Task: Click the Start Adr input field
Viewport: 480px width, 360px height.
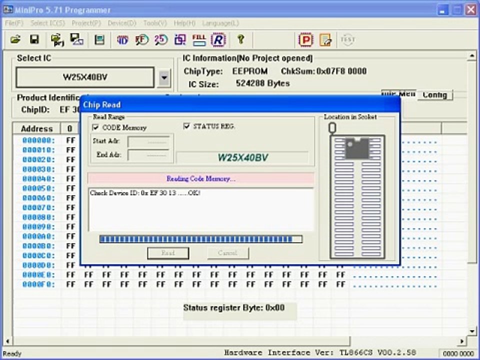Action: [148, 142]
